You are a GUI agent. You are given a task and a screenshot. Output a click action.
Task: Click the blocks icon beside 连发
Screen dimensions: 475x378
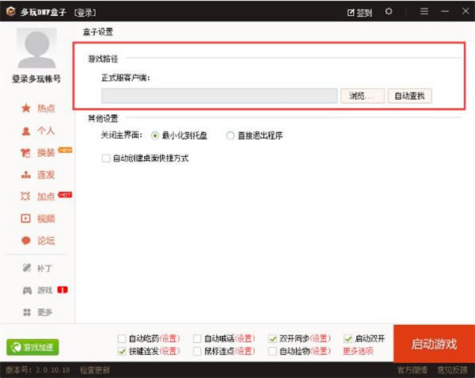pos(26,175)
